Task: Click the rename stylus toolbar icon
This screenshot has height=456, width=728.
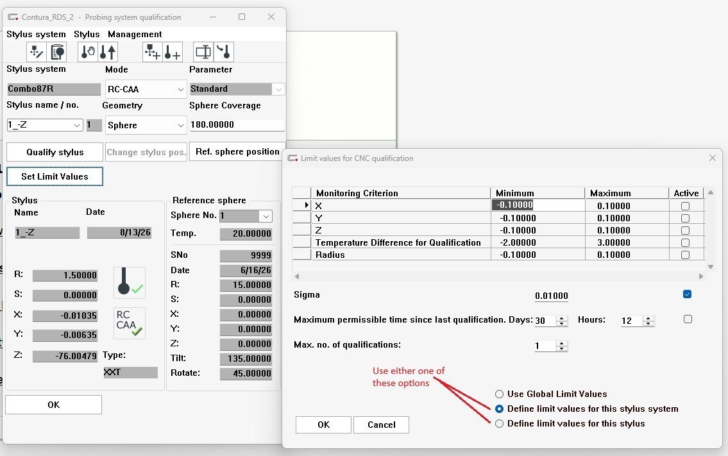Action: coord(203,52)
